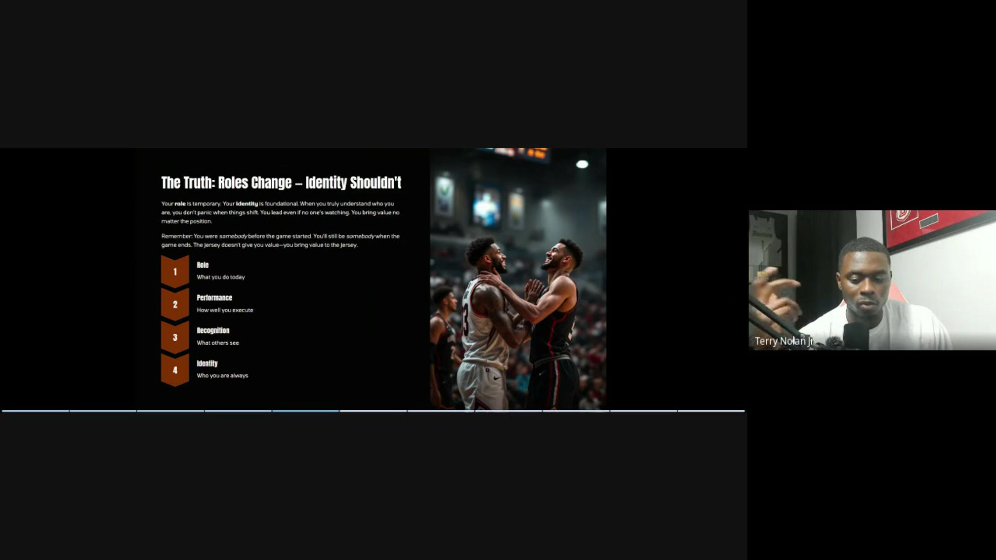Click the paragraph starting "Remember: You were somebody"
Image resolution: width=996 pixels, height=560 pixels.
pos(281,240)
